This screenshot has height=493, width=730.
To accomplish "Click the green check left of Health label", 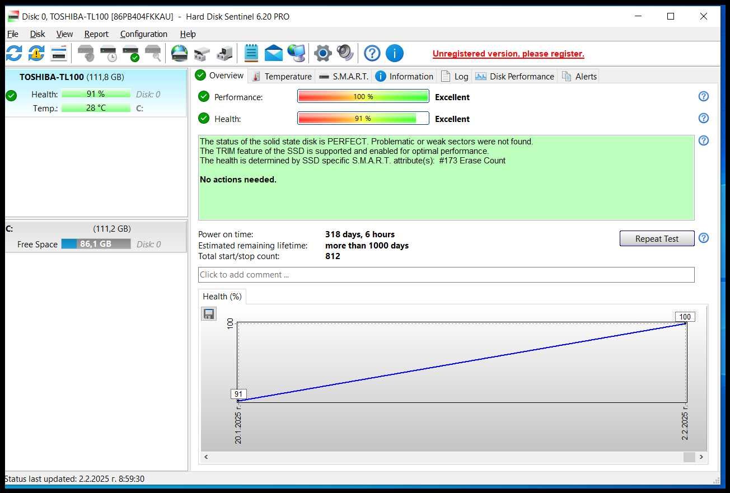I will tap(204, 118).
